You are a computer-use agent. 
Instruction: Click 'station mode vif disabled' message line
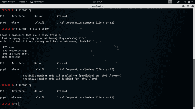point(60,79)
